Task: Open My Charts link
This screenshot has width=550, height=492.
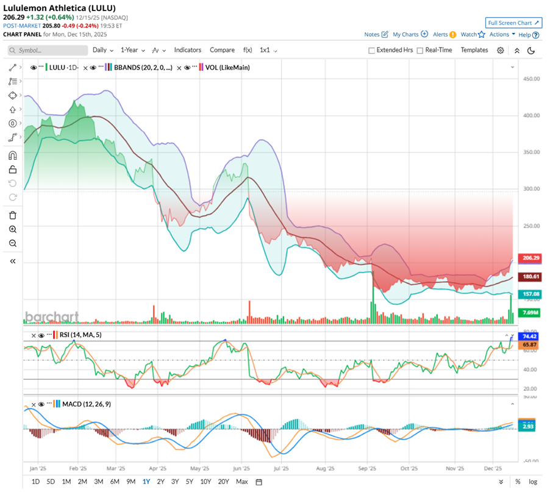Action: (410, 34)
